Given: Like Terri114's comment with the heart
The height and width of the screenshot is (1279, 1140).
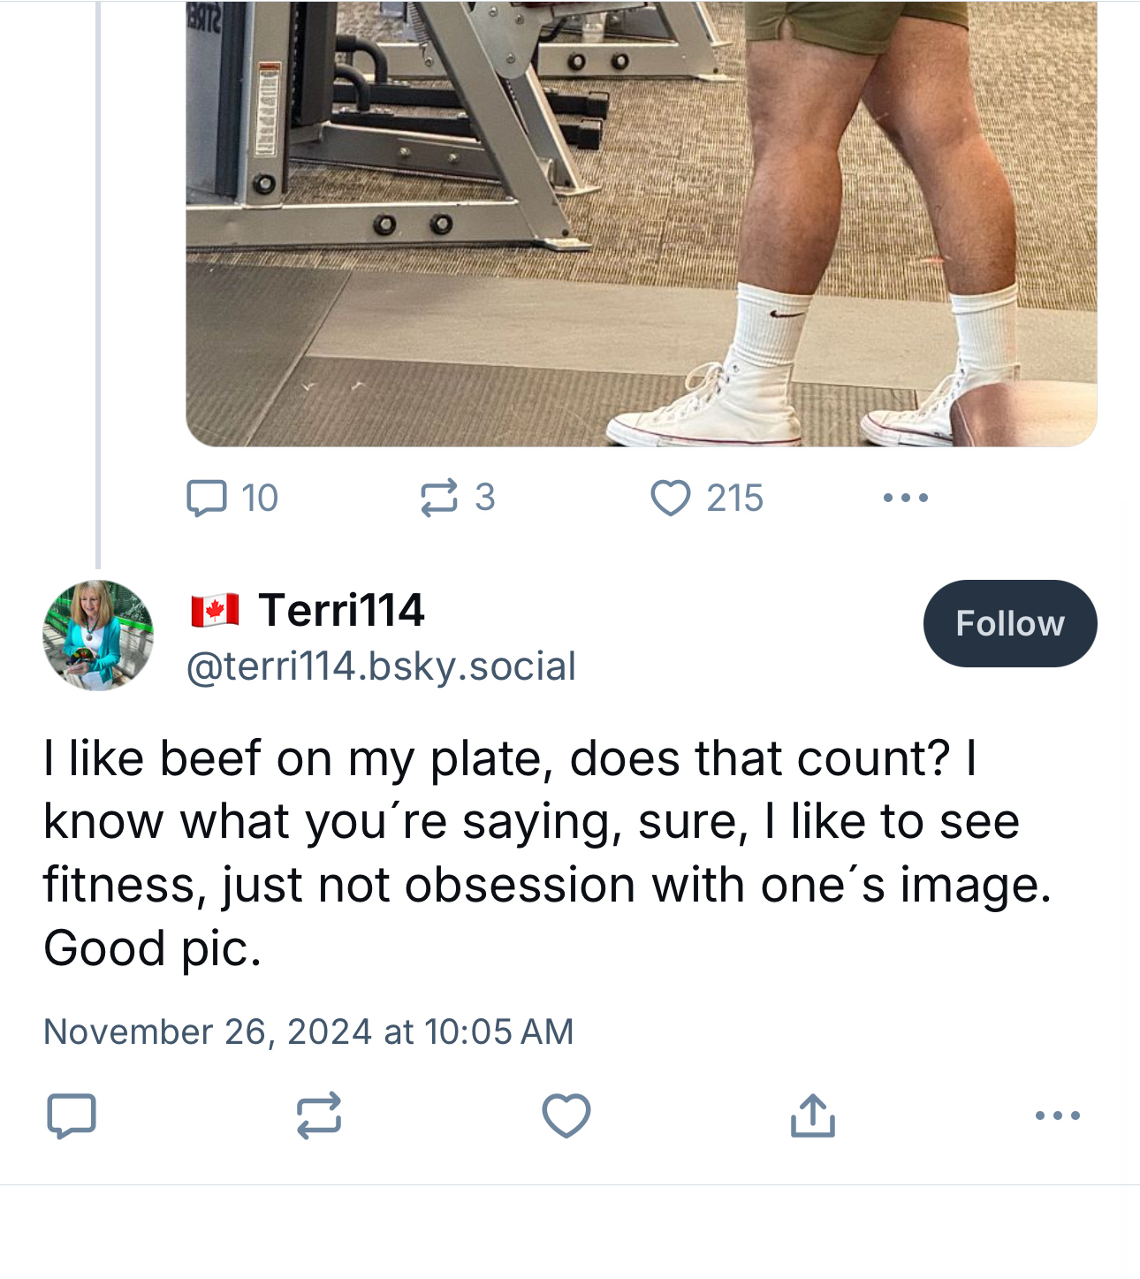Looking at the screenshot, I should [x=566, y=1115].
